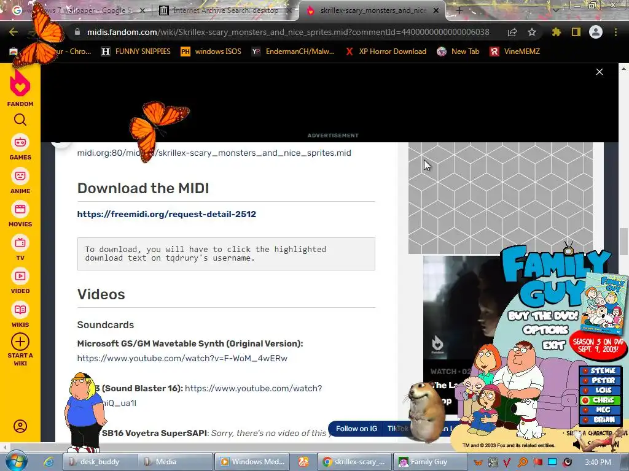Open the Fandom sidebar search icon
The width and height of the screenshot is (629, 471).
(x=20, y=120)
